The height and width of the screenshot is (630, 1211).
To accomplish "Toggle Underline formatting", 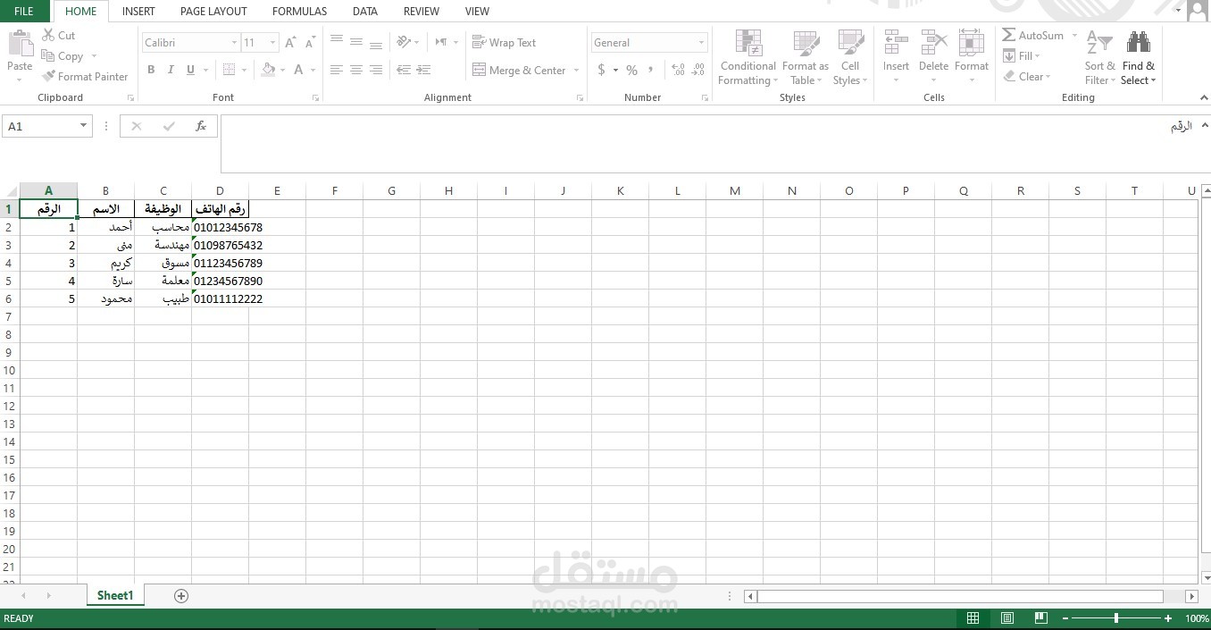I will click(x=190, y=70).
